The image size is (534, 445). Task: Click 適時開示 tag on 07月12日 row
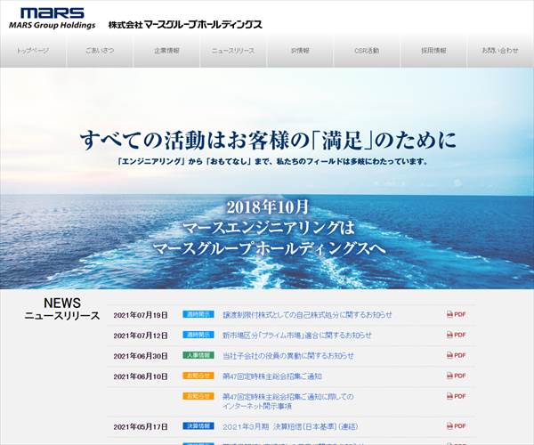[198, 335]
